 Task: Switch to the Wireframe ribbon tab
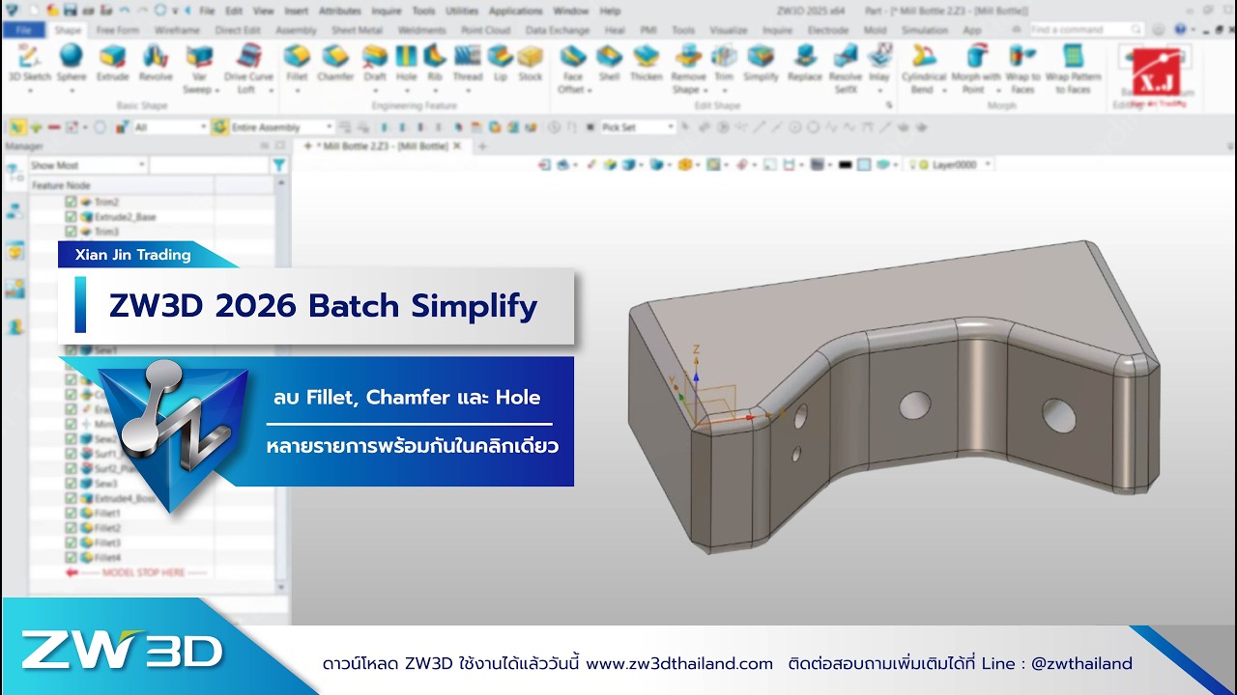click(x=177, y=30)
